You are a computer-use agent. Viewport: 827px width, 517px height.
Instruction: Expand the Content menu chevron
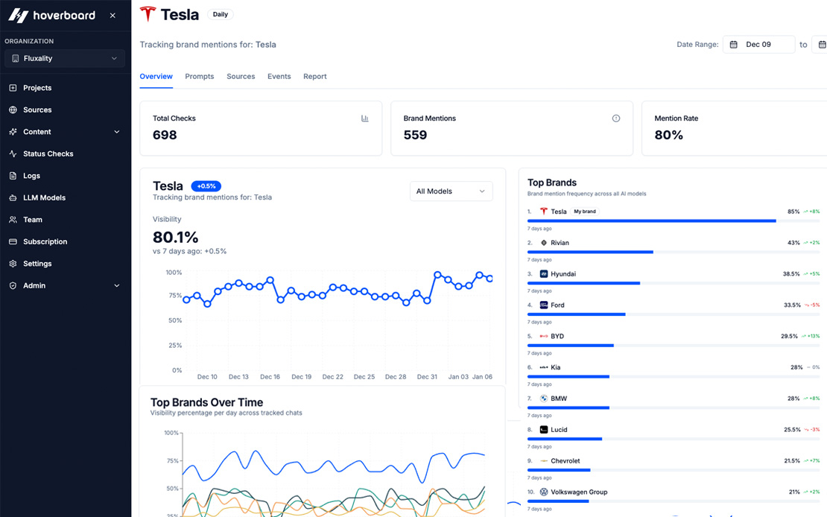[116, 132]
